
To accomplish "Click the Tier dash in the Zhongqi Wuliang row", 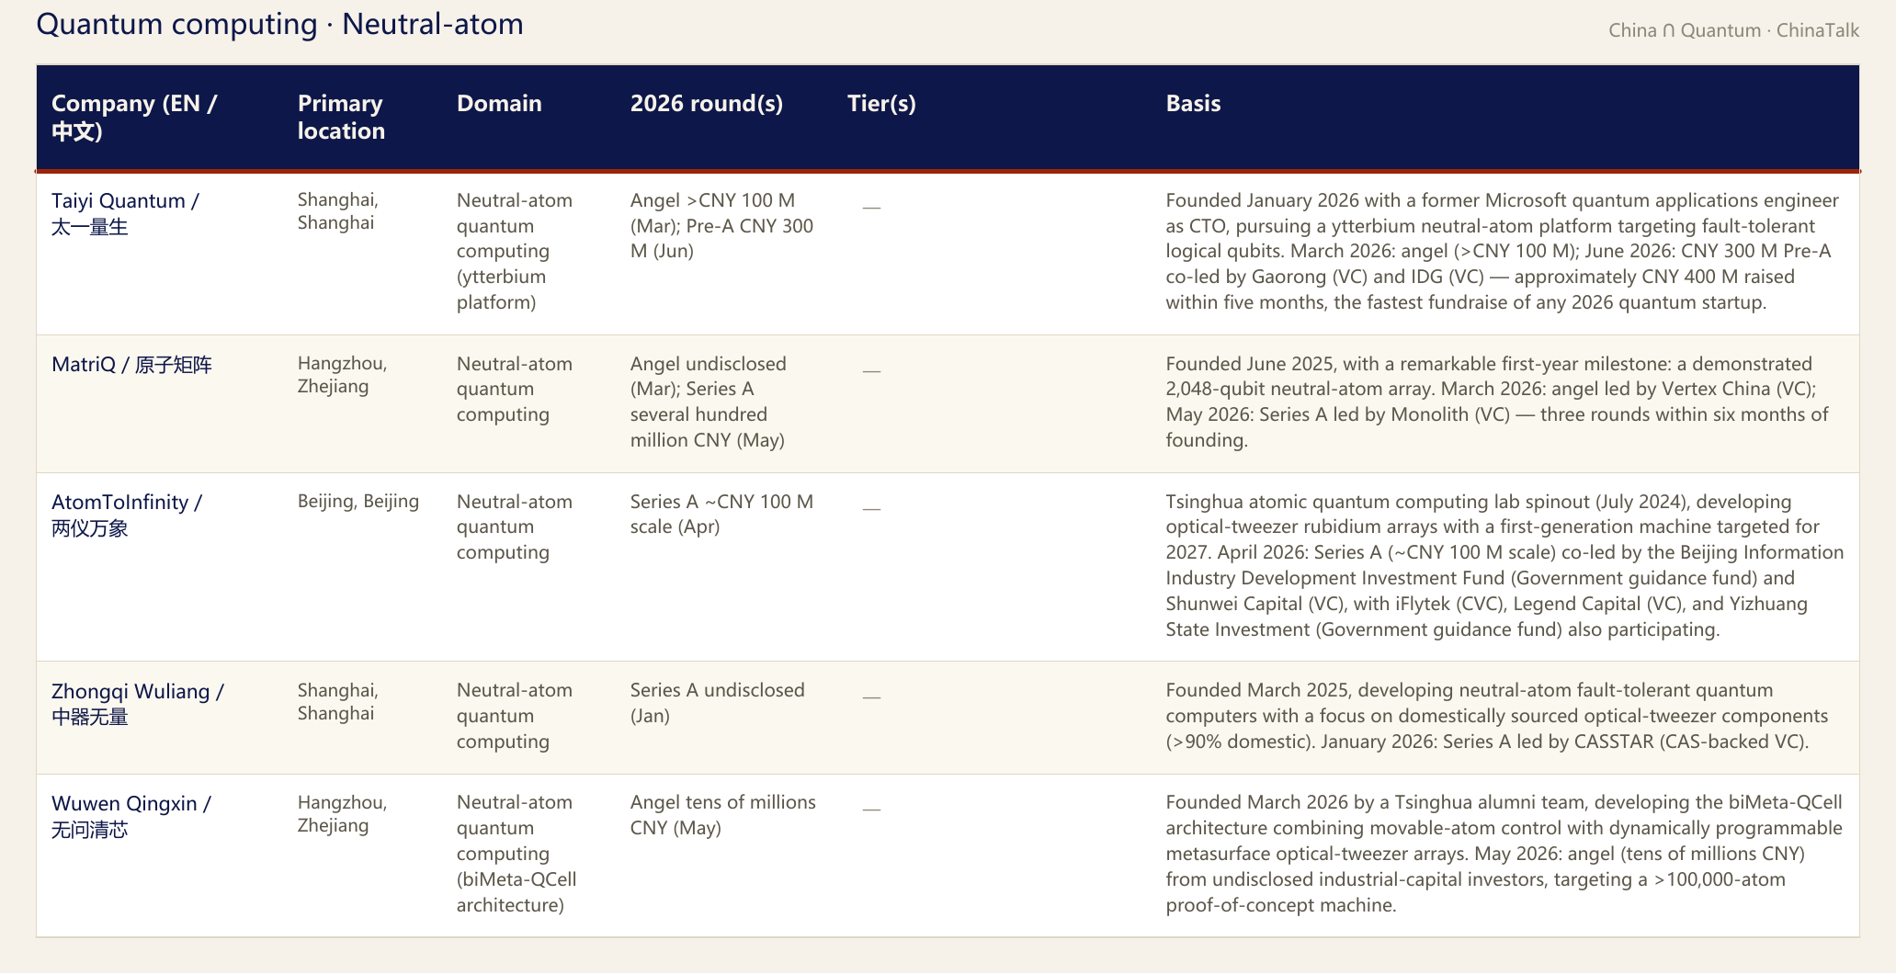I will click(x=871, y=697).
